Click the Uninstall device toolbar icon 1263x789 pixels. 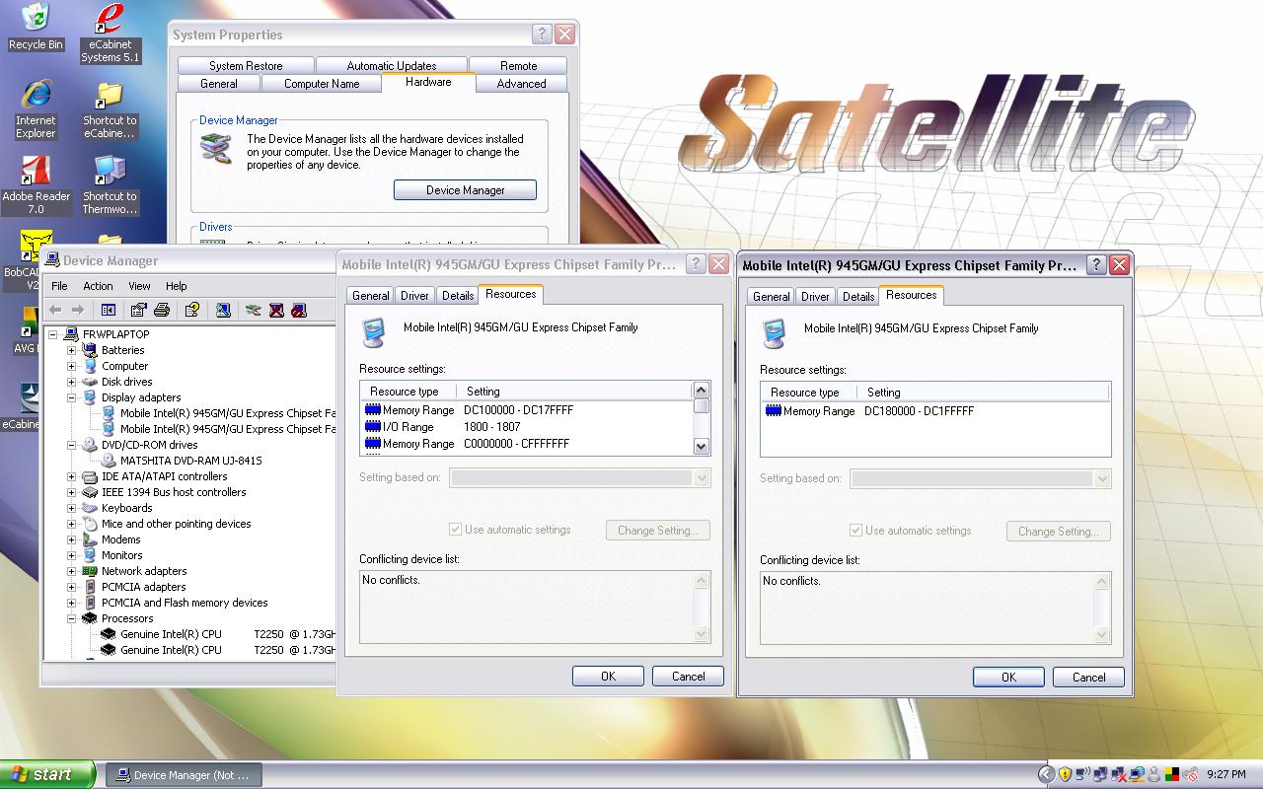tap(276, 310)
